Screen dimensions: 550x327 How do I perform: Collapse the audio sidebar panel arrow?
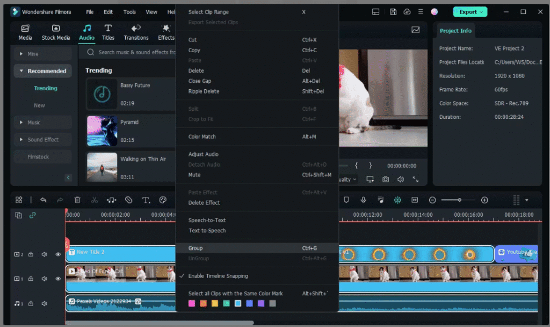(x=68, y=177)
